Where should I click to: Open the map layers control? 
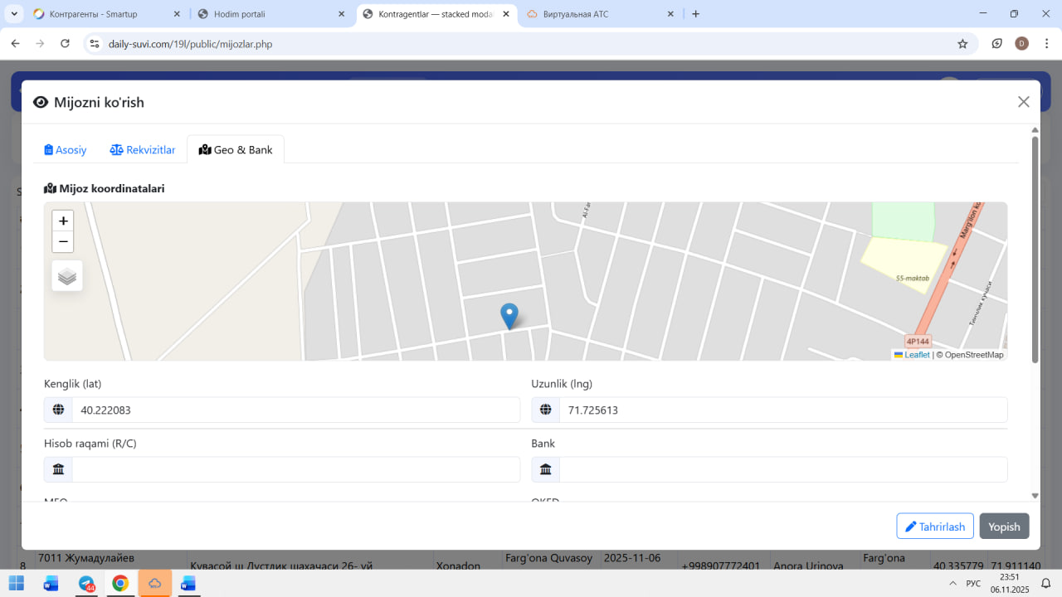point(67,276)
